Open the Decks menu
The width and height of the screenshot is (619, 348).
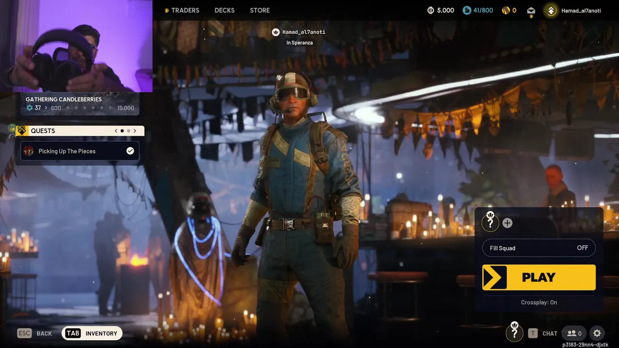[224, 10]
